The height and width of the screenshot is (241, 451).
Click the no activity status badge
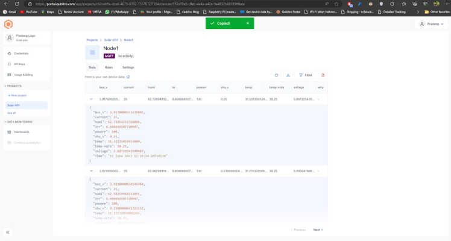point(125,56)
